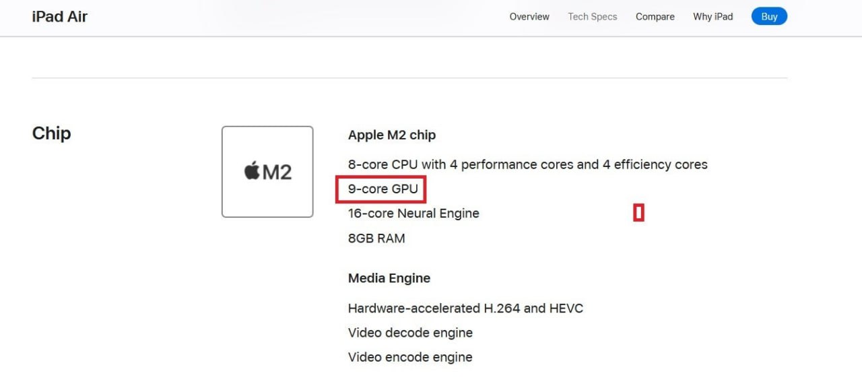Click the highlighted 9-core GPU text
862x384 pixels.
[x=383, y=189]
